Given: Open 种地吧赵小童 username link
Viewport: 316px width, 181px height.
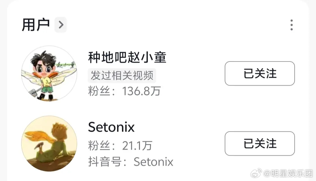Looking at the screenshot, I should [127, 57].
